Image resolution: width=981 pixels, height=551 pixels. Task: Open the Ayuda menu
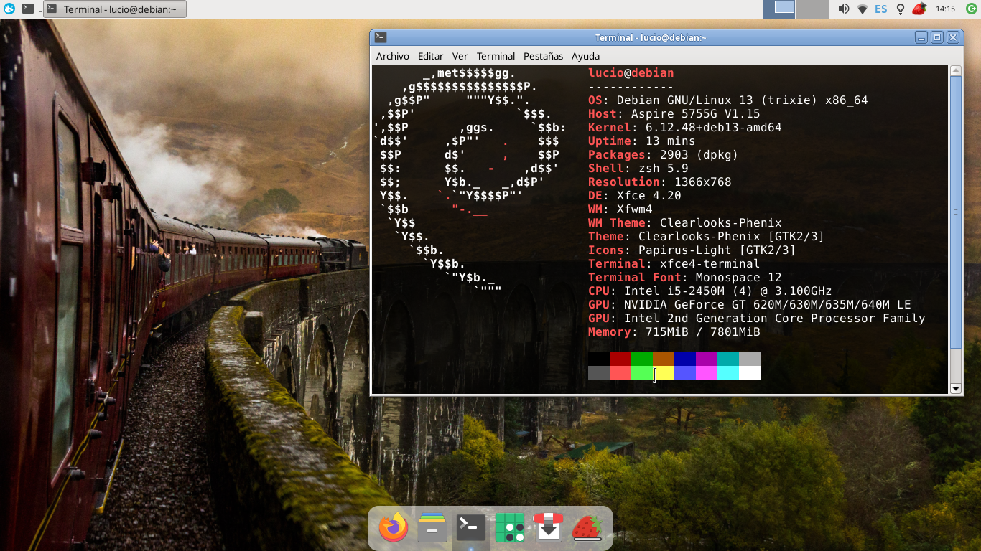(x=585, y=56)
